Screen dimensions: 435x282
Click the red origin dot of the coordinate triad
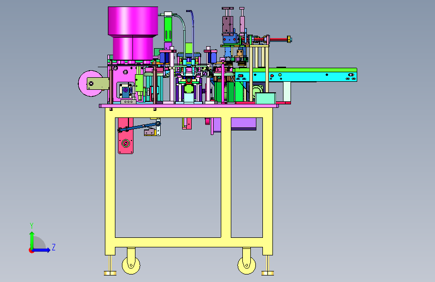point(31,250)
